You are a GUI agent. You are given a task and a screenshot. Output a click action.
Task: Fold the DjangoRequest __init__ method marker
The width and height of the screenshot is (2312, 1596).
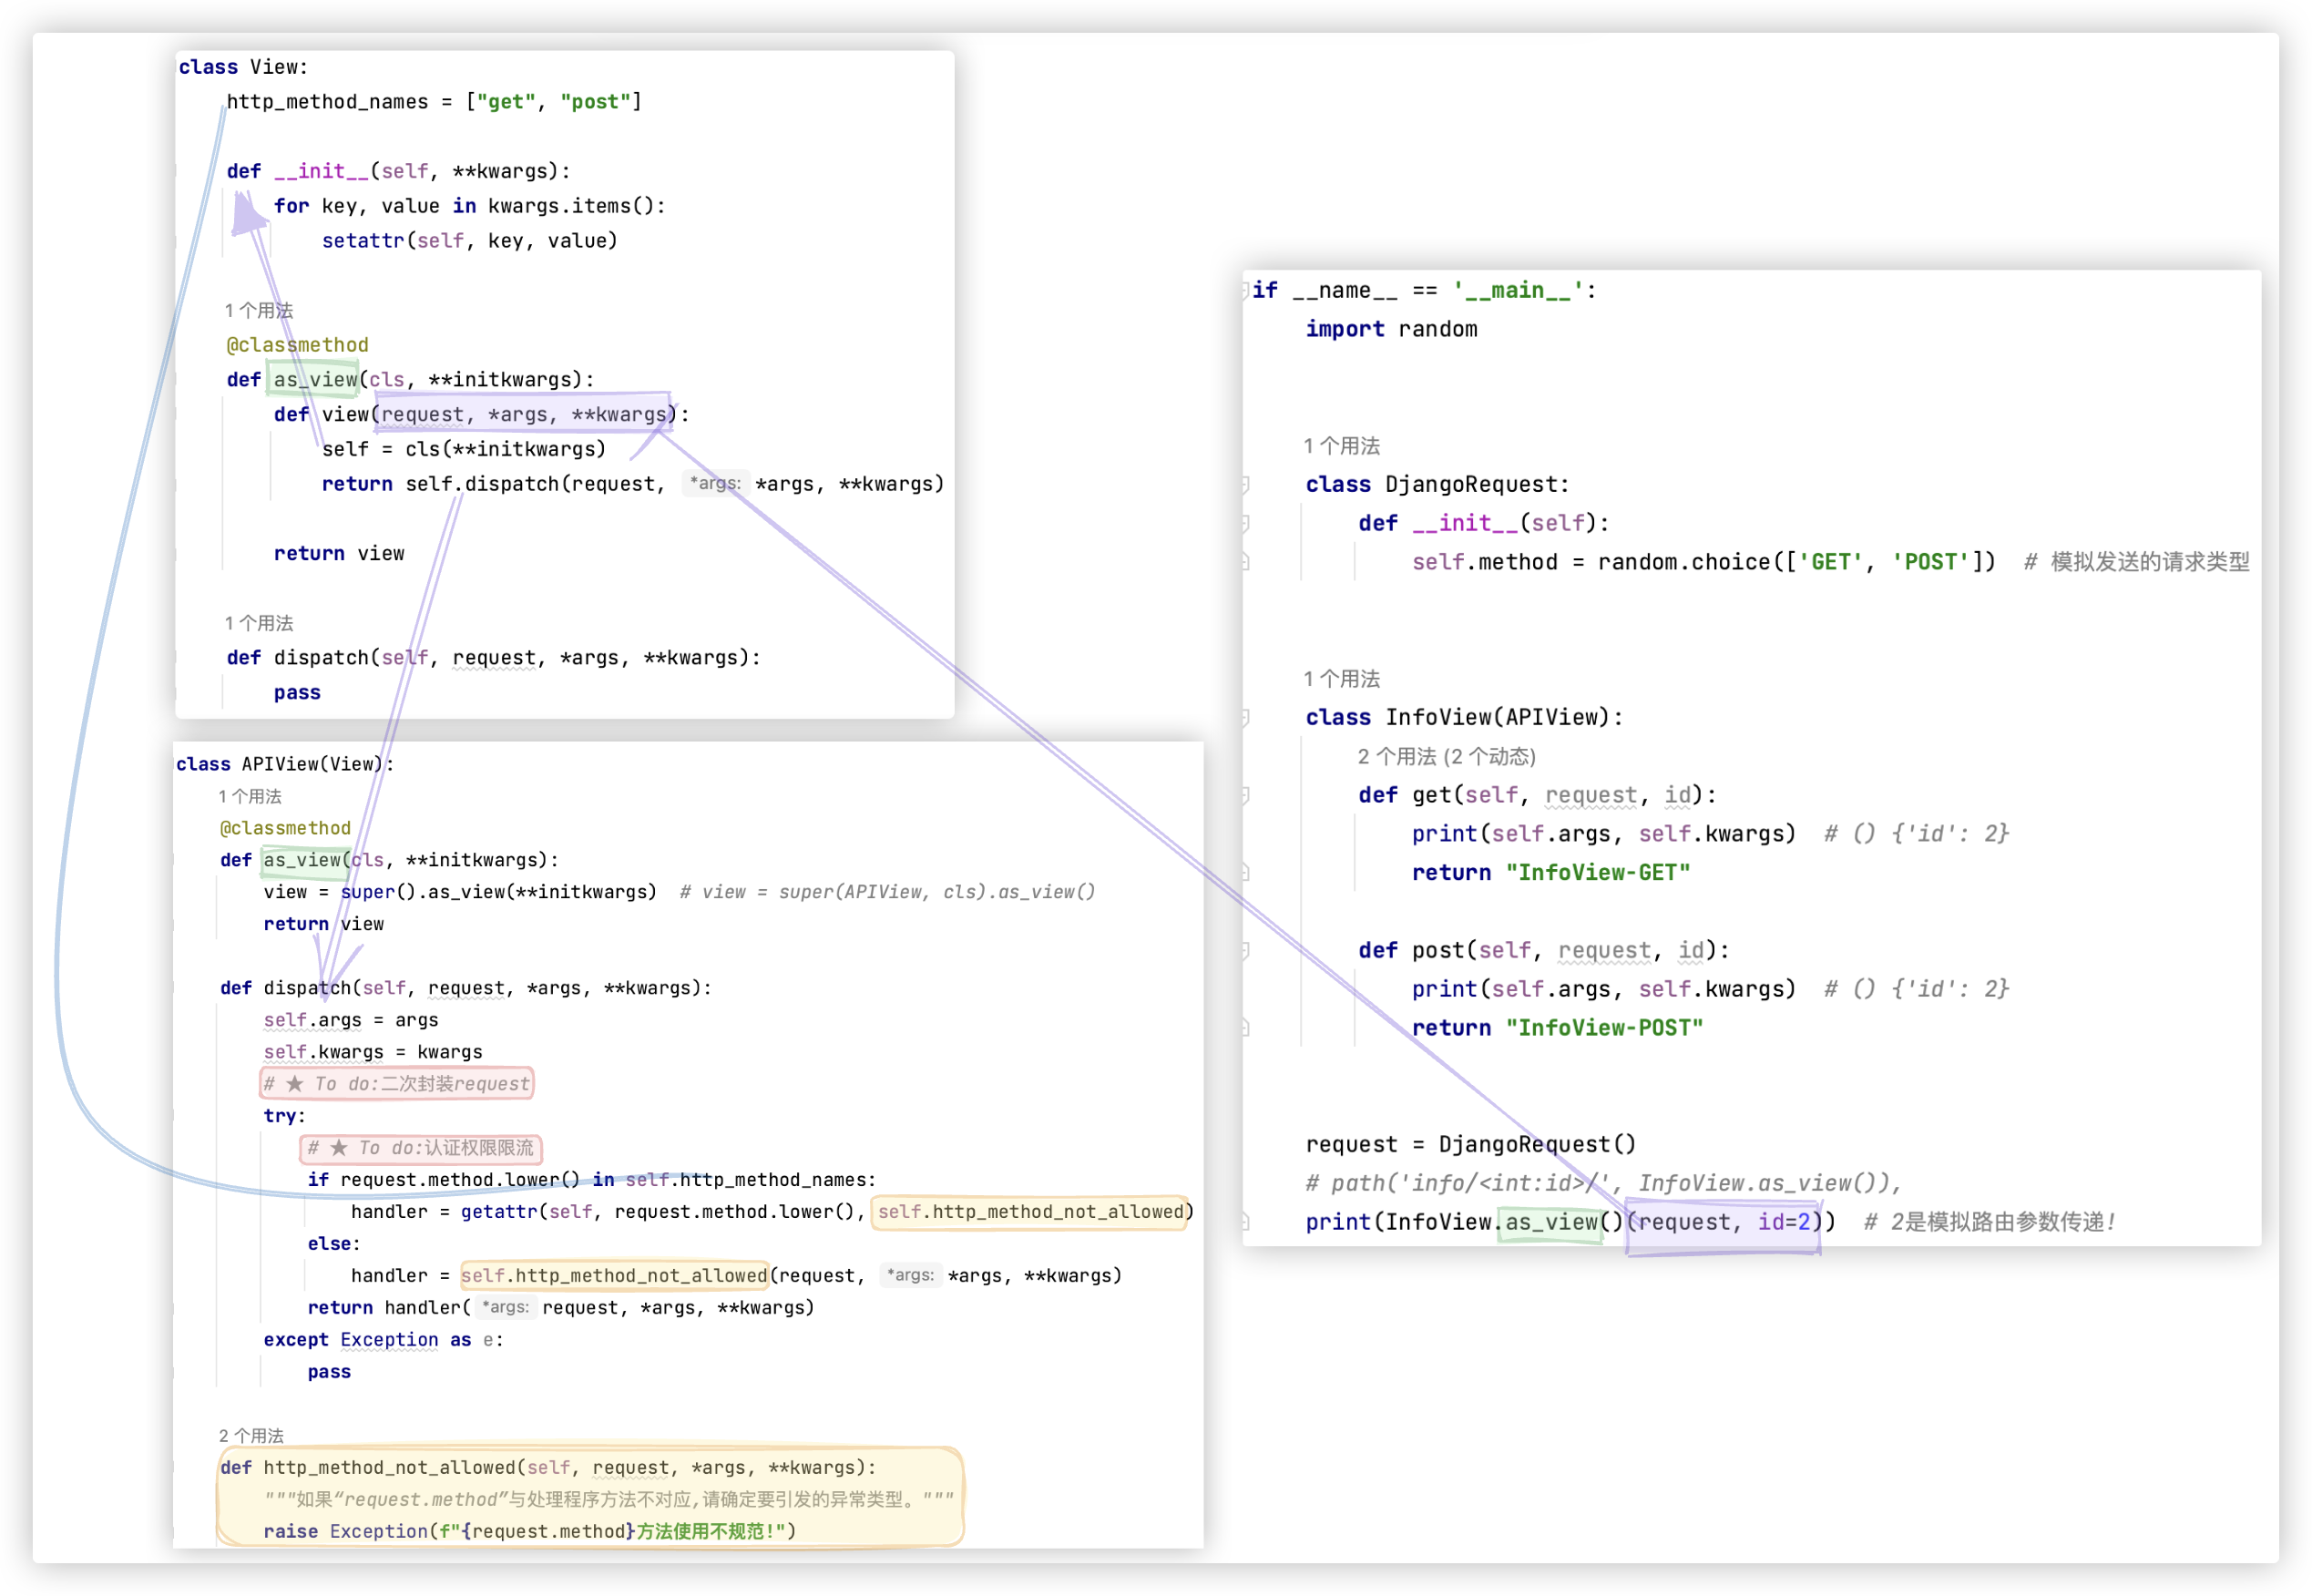pos(1245,523)
